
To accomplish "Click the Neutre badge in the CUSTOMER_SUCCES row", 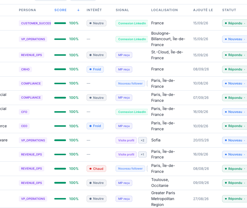I will [x=97, y=23].
